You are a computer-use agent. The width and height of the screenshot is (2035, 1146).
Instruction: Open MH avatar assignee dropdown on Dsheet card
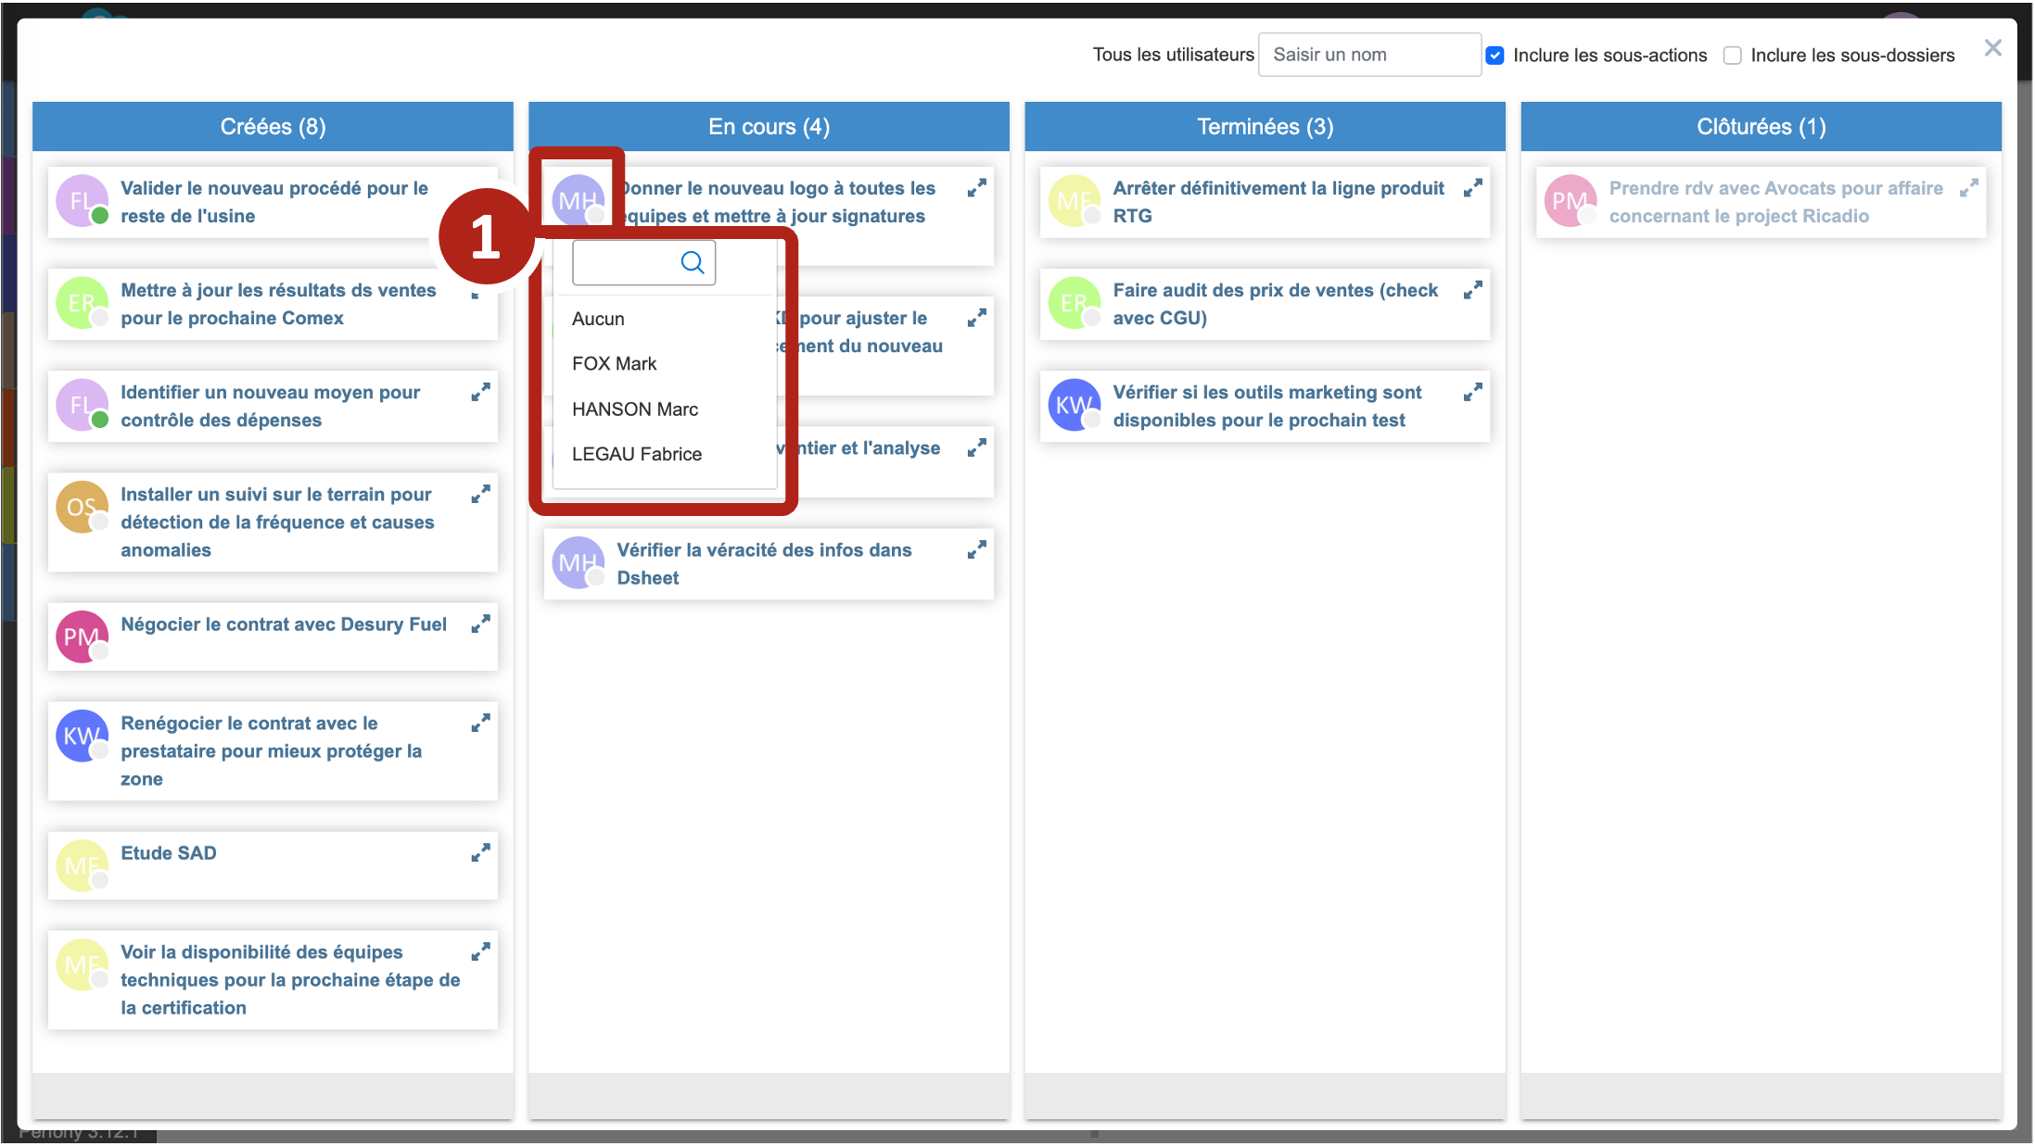pos(577,562)
